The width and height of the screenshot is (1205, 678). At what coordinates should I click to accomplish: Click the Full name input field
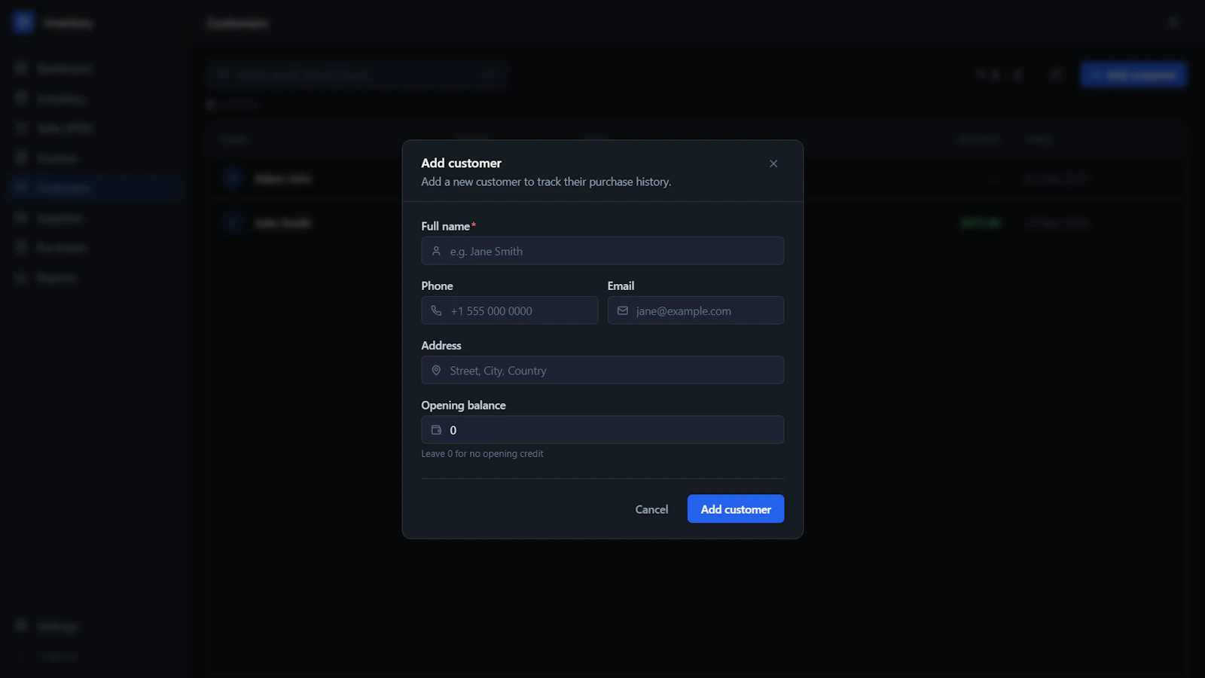click(602, 251)
